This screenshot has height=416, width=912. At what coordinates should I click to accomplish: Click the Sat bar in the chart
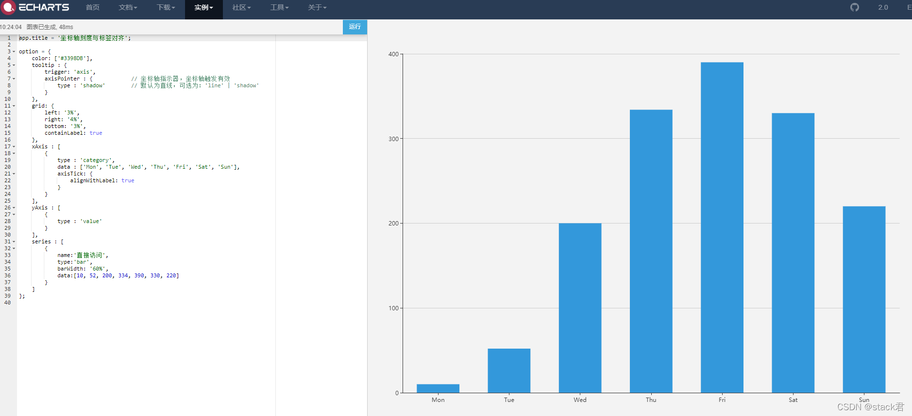click(793, 253)
